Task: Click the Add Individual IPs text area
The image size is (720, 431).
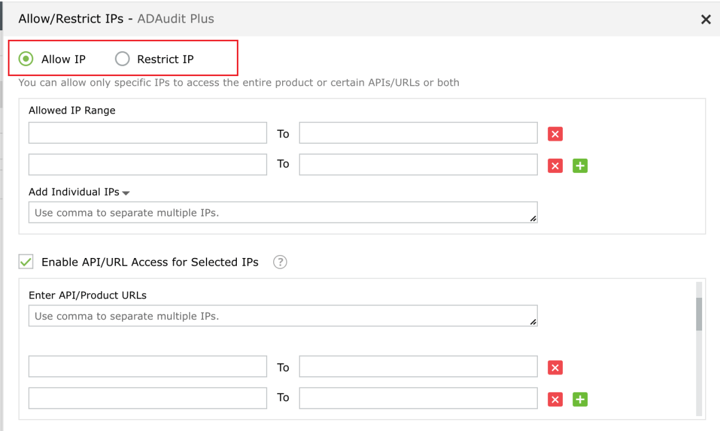Action: (x=283, y=212)
